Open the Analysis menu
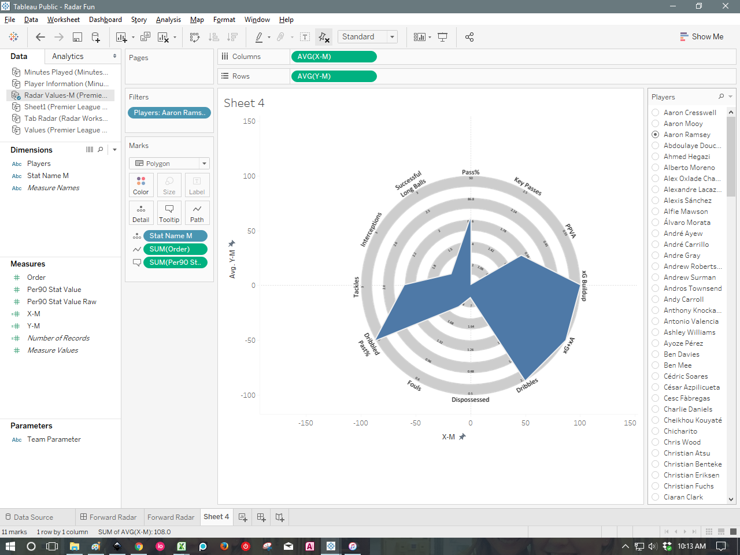The image size is (740, 555). (168, 19)
